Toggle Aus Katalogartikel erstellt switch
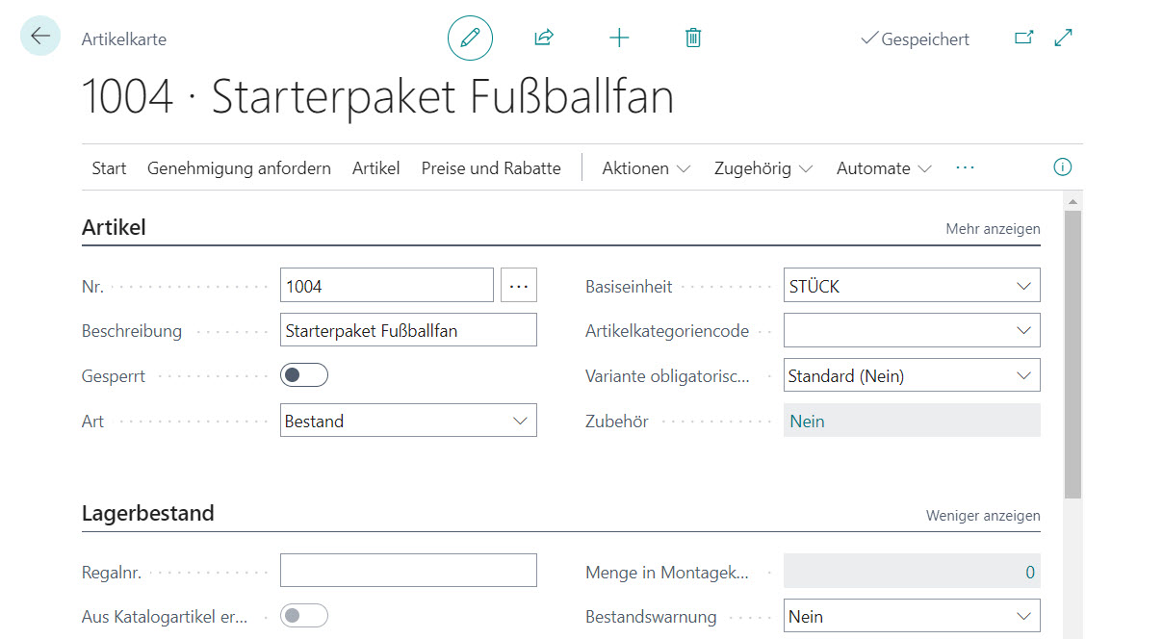The height and width of the screenshot is (639, 1163). point(304,616)
